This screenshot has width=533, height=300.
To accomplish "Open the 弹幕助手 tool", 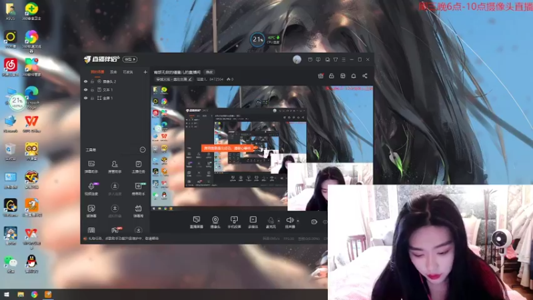I will click(91, 167).
